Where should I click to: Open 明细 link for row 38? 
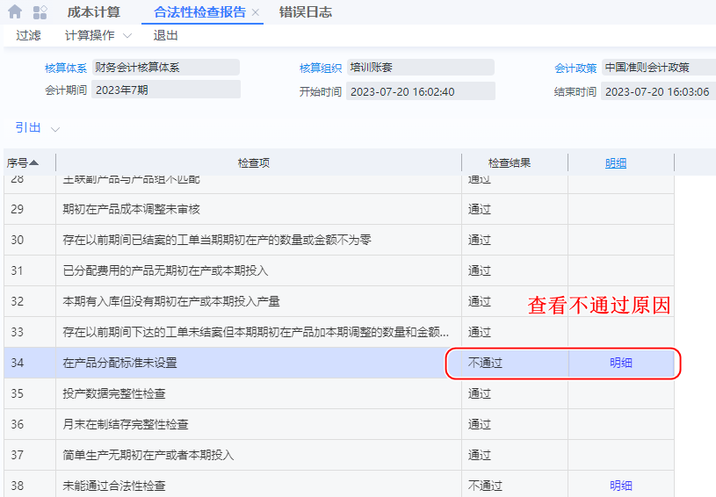pos(621,486)
